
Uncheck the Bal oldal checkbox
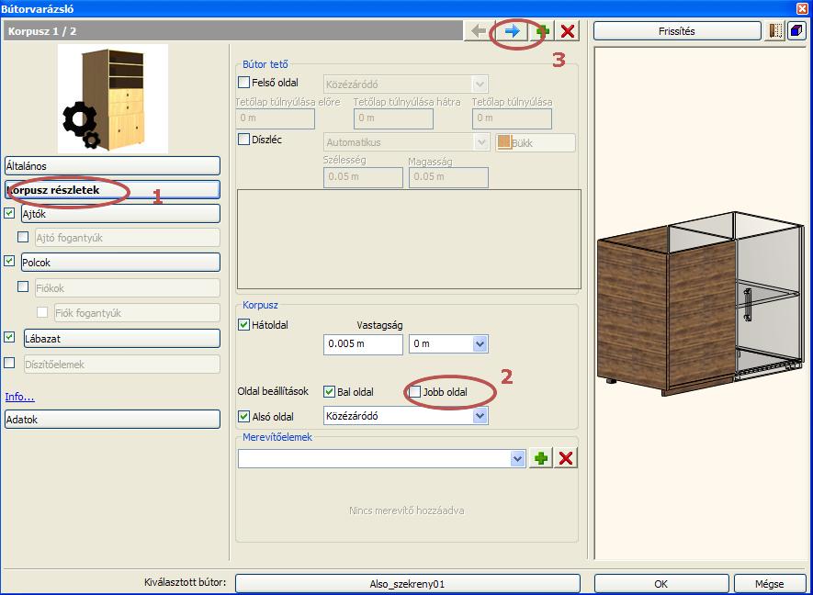[x=329, y=392]
